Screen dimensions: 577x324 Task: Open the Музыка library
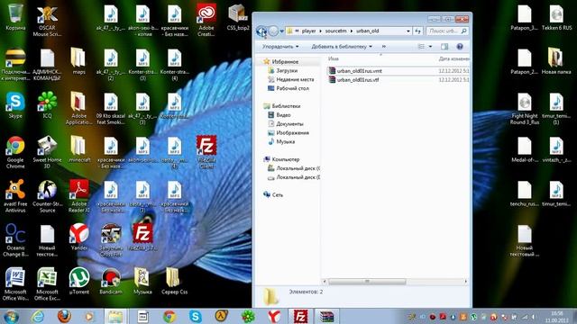285,142
